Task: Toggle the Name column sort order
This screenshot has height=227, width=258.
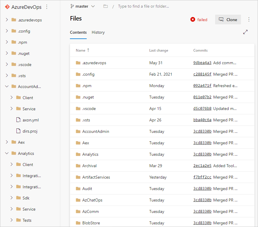Action: click(x=82, y=50)
